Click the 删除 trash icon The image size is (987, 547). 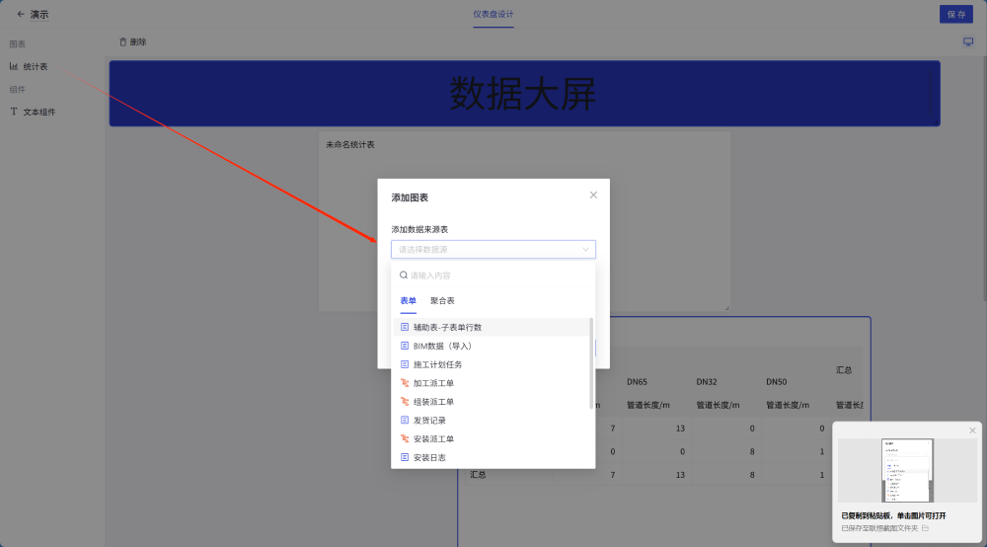(123, 42)
